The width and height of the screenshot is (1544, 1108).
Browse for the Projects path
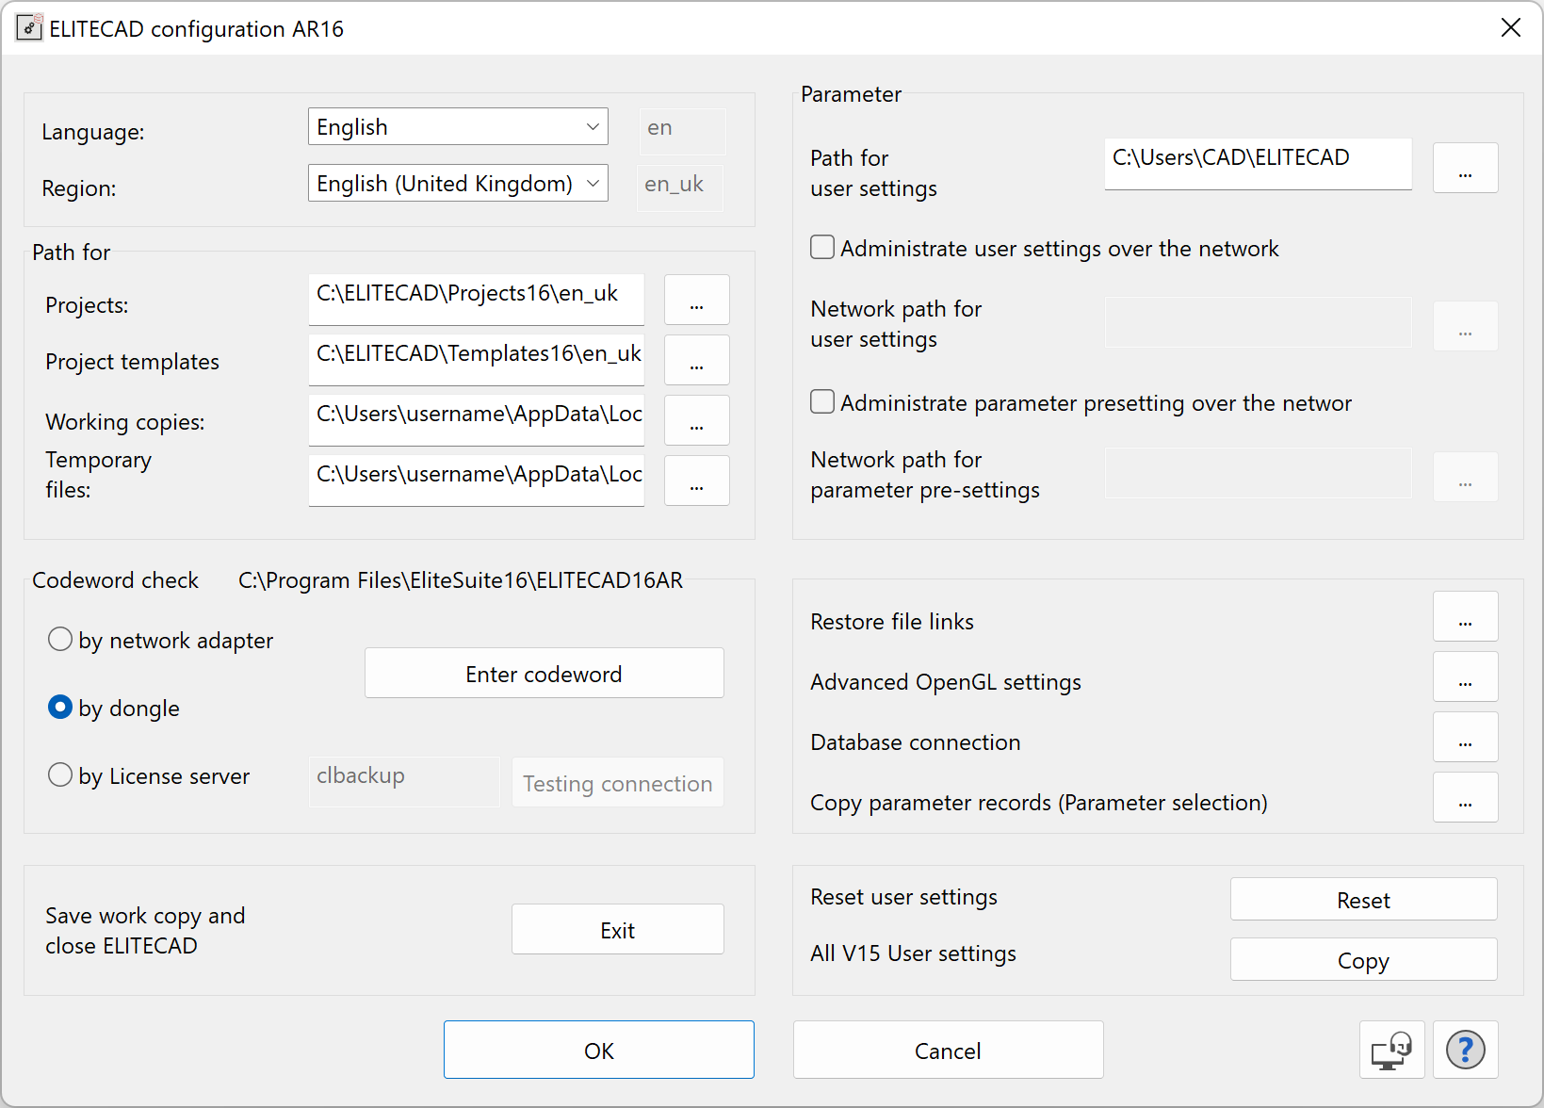click(x=696, y=300)
